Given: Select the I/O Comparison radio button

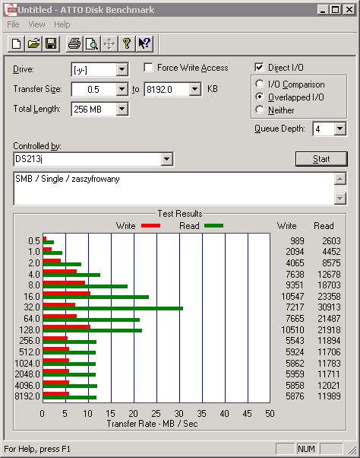Looking at the screenshot, I should (260, 84).
